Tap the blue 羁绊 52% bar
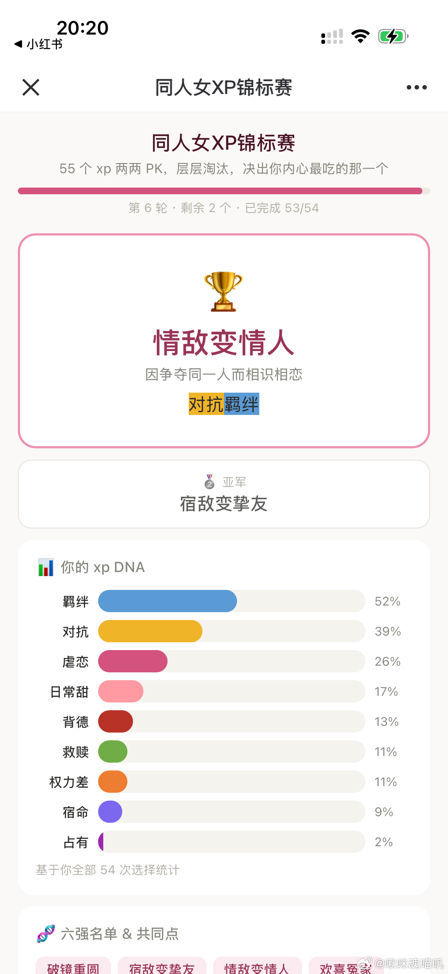Image resolution: width=448 pixels, height=974 pixels. pyautogui.click(x=168, y=601)
